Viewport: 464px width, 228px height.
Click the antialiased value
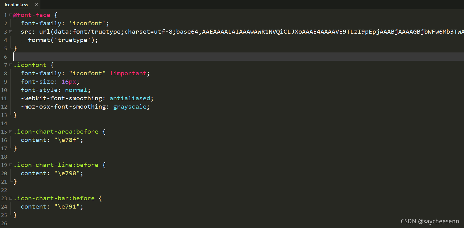click(x=130, y=98)
